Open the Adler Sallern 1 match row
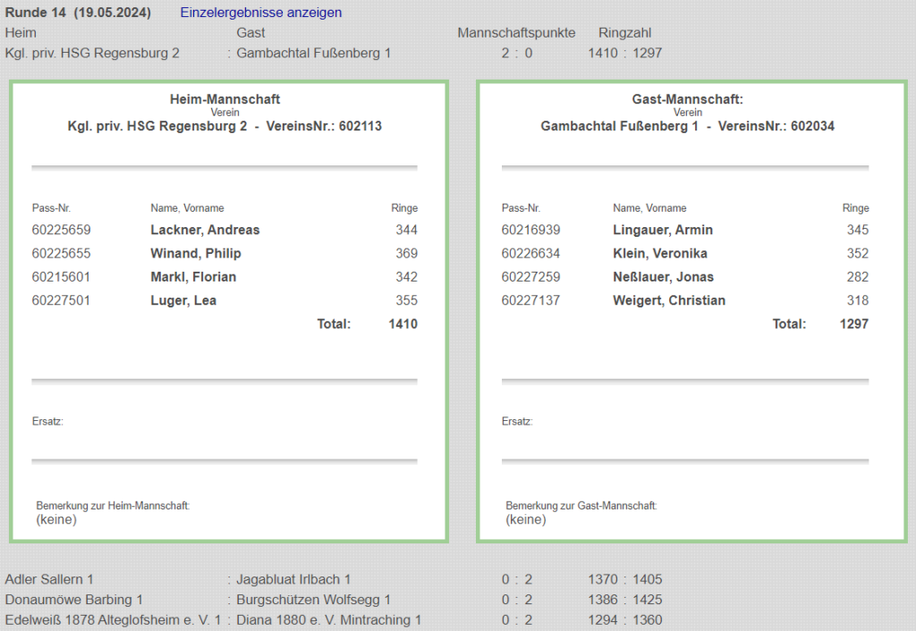Image resolution: width=916 pixels, height=631 pixels. tap(49, 579)
